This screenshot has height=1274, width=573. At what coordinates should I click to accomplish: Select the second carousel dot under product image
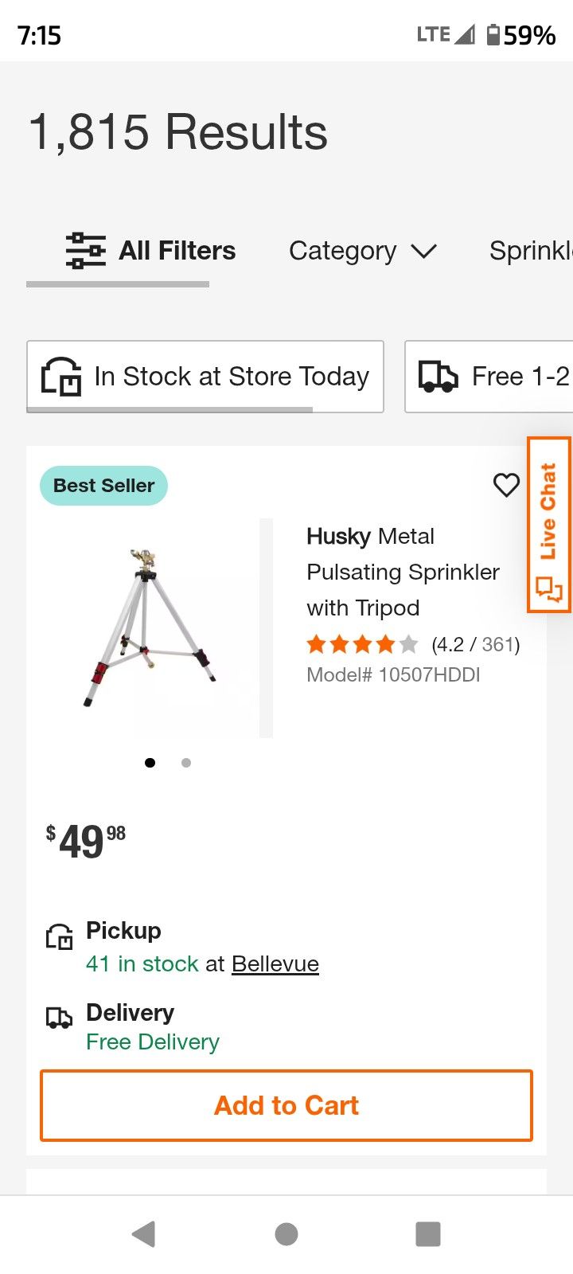point(186,762)
